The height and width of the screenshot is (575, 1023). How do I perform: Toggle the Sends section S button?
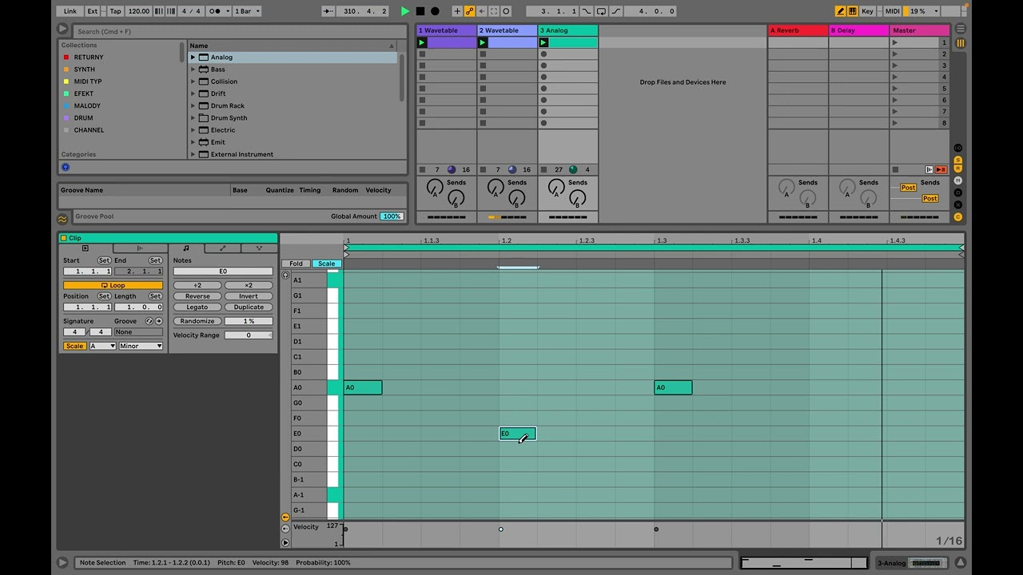pos(958,160)
